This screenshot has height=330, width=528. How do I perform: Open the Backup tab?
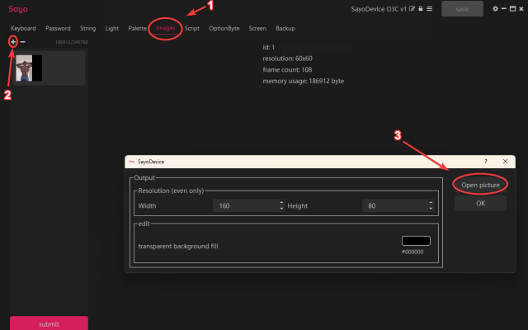tap(285, 28)
